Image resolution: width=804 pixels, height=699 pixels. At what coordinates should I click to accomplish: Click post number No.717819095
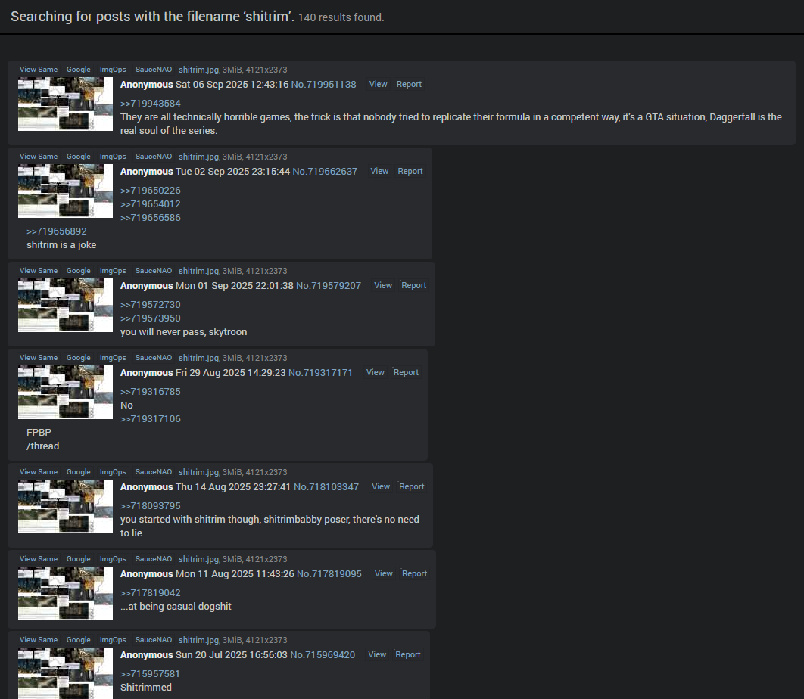click(329, 574)
